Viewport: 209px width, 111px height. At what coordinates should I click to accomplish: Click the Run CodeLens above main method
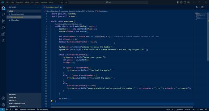pyautogui.click(x=56, y=24)
